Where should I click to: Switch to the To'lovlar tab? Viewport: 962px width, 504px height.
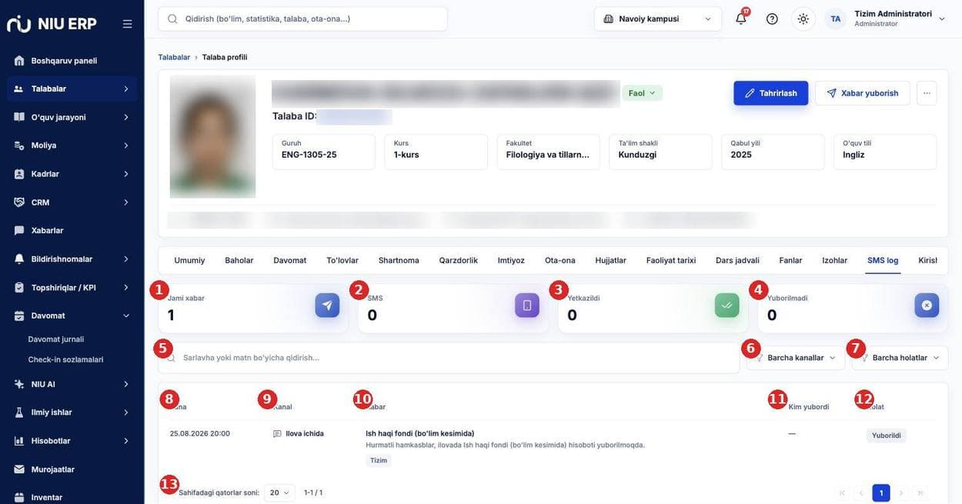pyautogui.click(x=342, y=260)
